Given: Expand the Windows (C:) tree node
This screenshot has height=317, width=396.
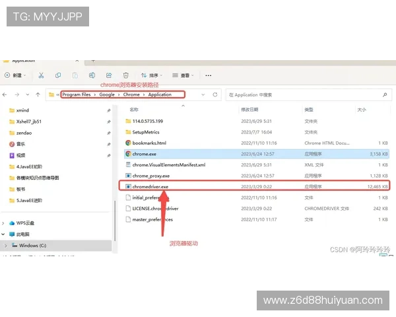Looking at the screenshot, I should coord(6,246).
